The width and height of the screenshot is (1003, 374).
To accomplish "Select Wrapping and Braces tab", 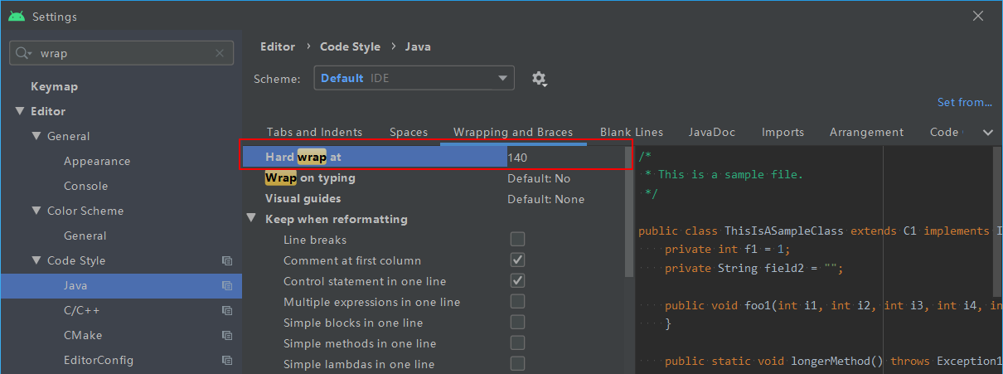I will [x=513, y=132].
